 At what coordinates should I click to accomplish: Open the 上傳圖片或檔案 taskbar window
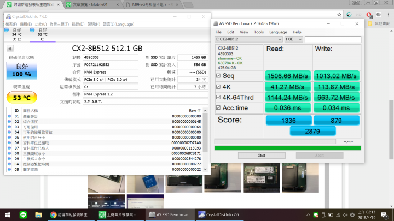(x=120, y=215)
